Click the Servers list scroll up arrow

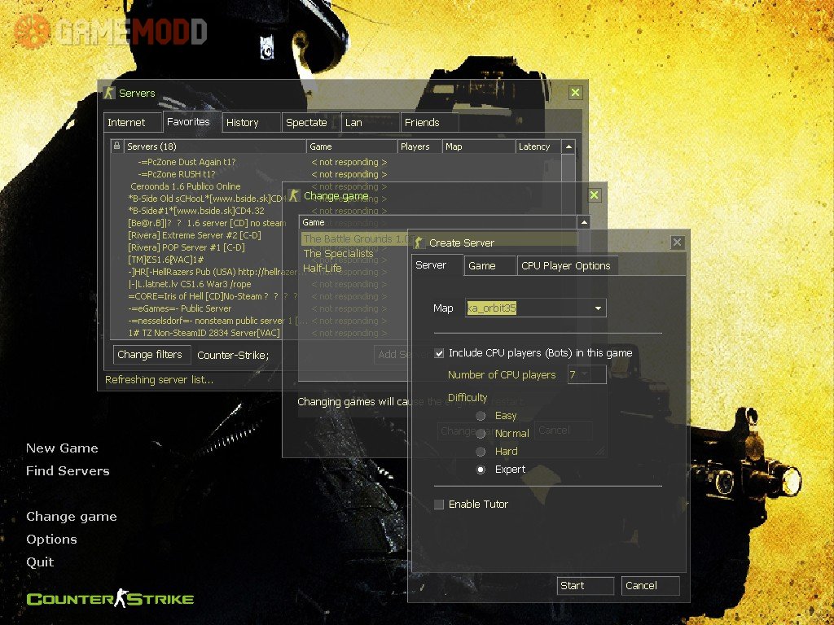tap(568, 146)
